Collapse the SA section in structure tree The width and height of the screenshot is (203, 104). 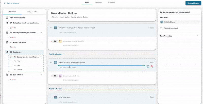coord(41,23)
